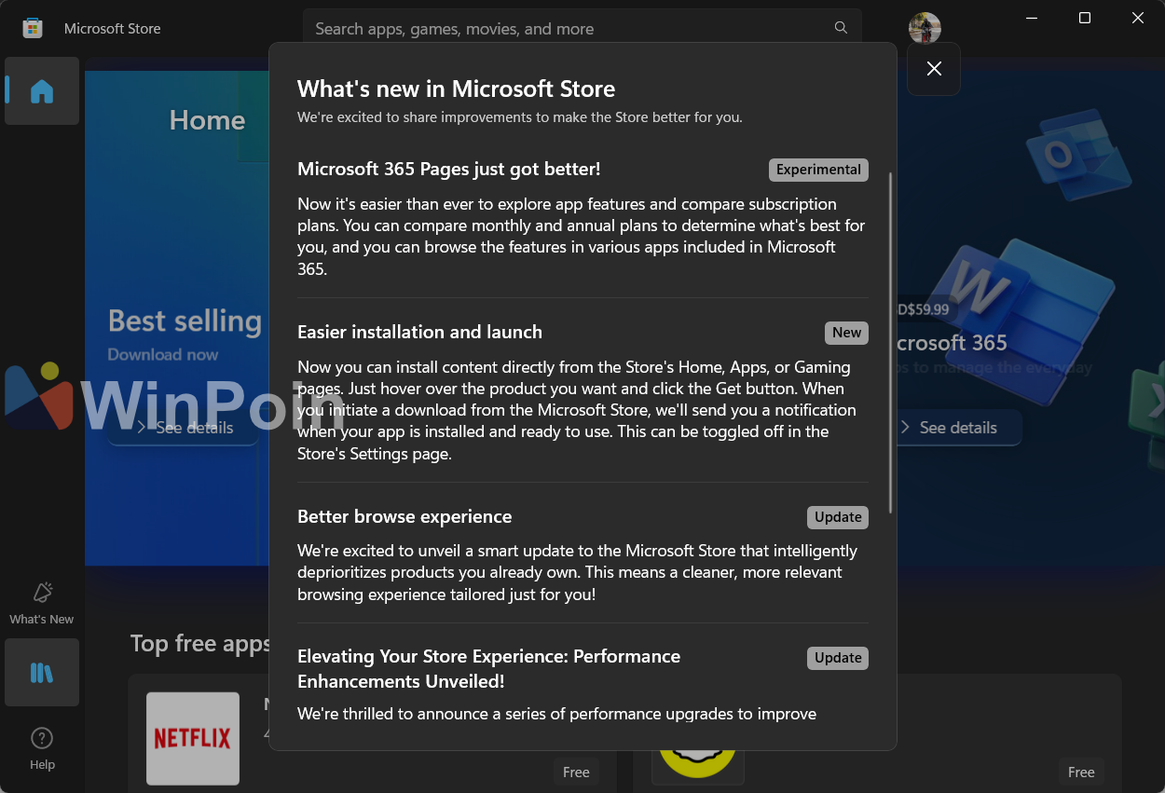Viewport: 1165px width, 793px height.
Task: Click the search magnifier icon
Action: (x=841, y=28)
